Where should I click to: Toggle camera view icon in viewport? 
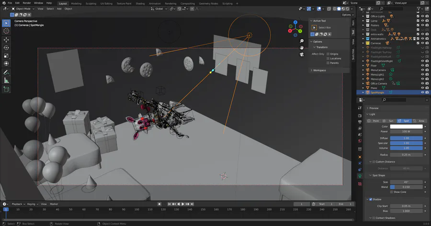click(302, 54)
